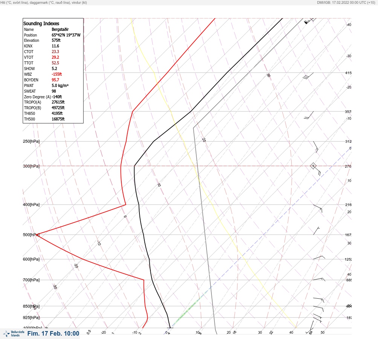Click the wind barb on the 400 hPa line
The height and width of the screenshot is (339, 378).
coord(318,208)
